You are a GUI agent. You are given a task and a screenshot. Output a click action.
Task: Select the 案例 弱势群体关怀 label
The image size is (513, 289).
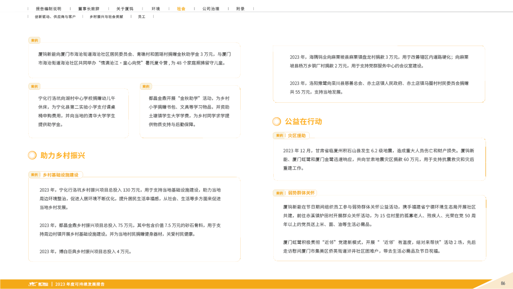coord(296,193)
